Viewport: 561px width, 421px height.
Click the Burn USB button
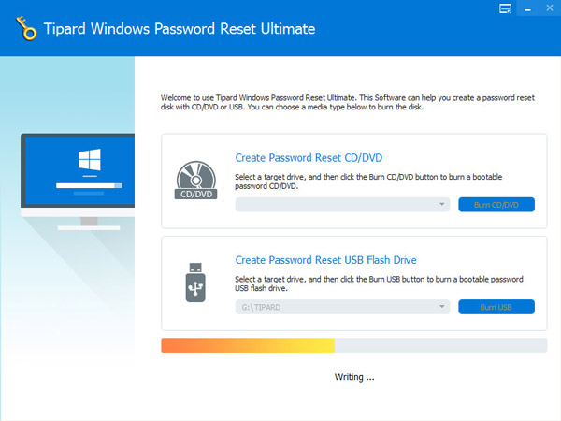tap(496, 307)
